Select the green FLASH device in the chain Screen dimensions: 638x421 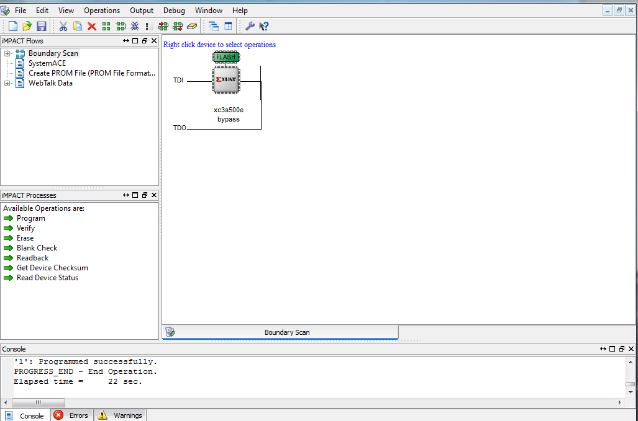(x=226, y=57)
